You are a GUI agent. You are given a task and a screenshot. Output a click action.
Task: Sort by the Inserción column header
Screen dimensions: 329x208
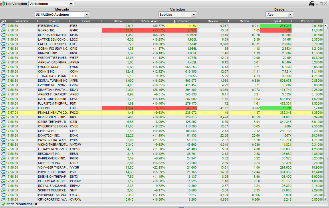tap(22, 21)
